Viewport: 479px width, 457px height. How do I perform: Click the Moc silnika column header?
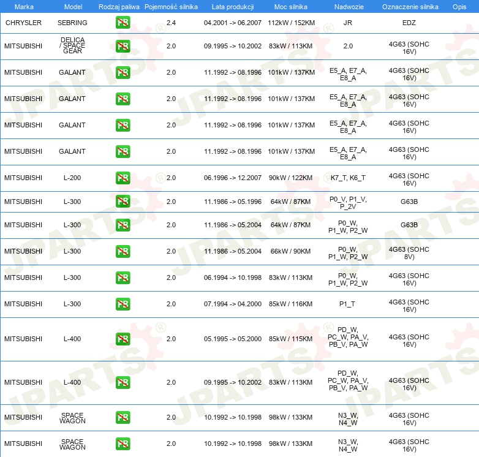pos(291,7)
